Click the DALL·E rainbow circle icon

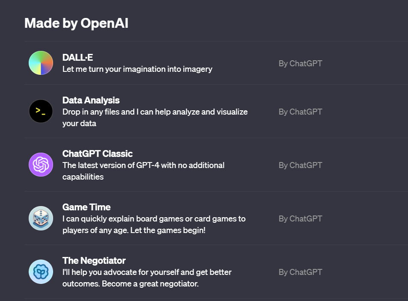[41, 63]
